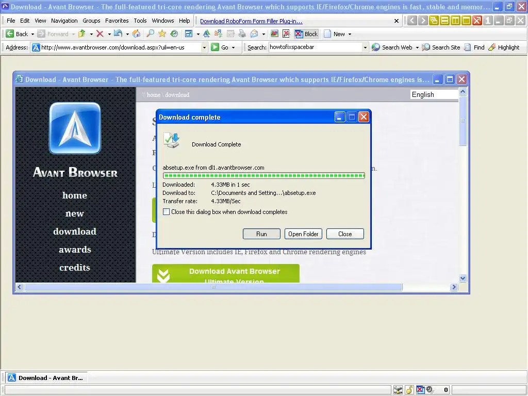
Task: Click the magnifier Search toolbar icon
Action: pos(150,34)
